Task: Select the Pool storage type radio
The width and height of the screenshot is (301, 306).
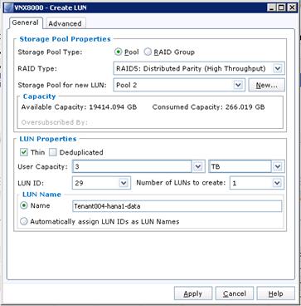Action: [x=119, y=52]
